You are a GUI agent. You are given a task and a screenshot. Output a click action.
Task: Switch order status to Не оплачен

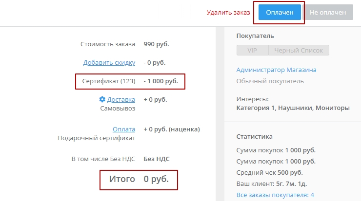(328, 13)
